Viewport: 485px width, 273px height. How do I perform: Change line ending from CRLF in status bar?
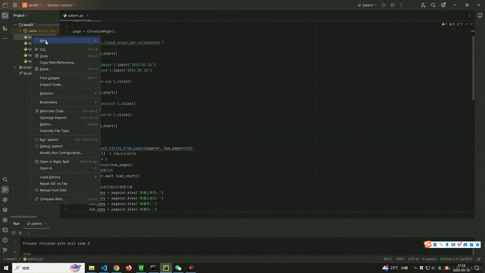[x=400, y=259]
